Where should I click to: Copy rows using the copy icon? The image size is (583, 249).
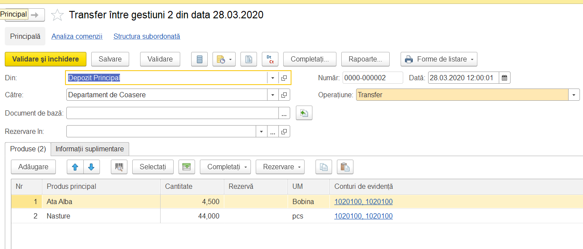[324, 167]
